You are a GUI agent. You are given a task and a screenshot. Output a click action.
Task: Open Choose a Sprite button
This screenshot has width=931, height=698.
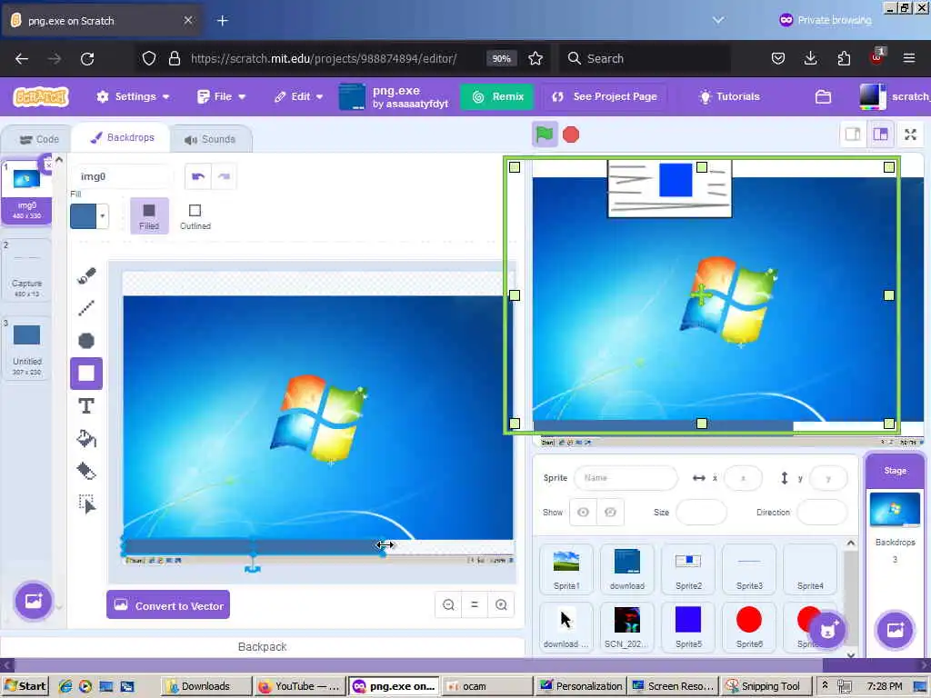tap(827, 631)
